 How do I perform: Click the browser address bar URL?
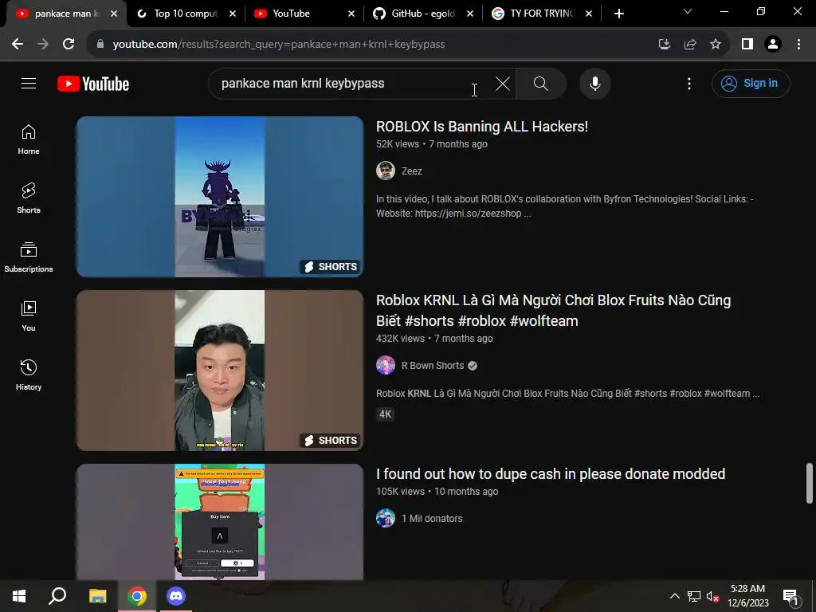click(x=278, y=45)
